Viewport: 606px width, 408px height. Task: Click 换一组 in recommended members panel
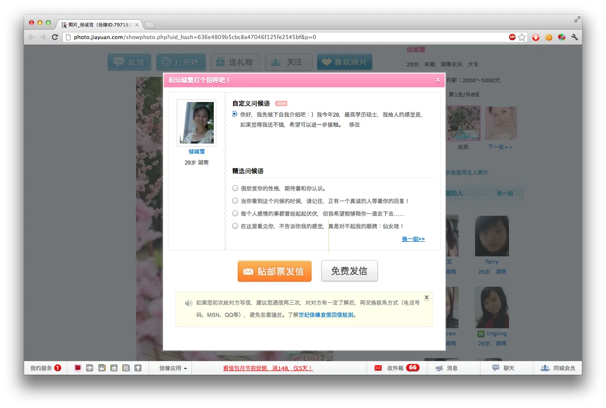[505, 193]
